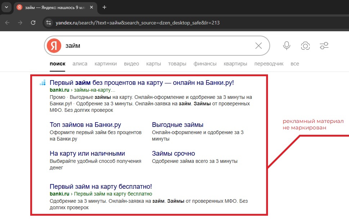Select the yandex.ru URL in address bar
Viewport: 349px width, 220px height.
click(x=138, y=23)
